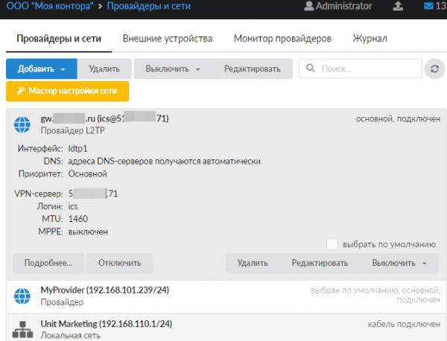The height and width of the screenshot is (341, 447).
Task: Switch to 'Внешние устройства' tab
Action: [167, 39]
